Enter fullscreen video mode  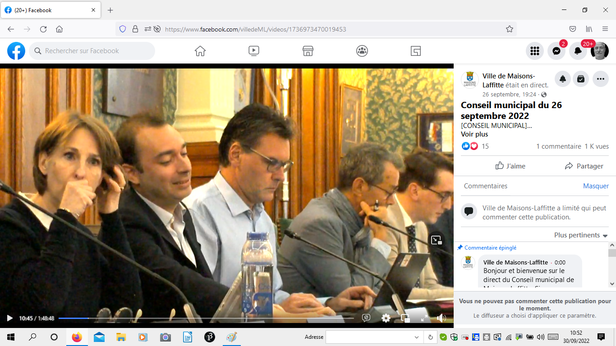[424, 318]
